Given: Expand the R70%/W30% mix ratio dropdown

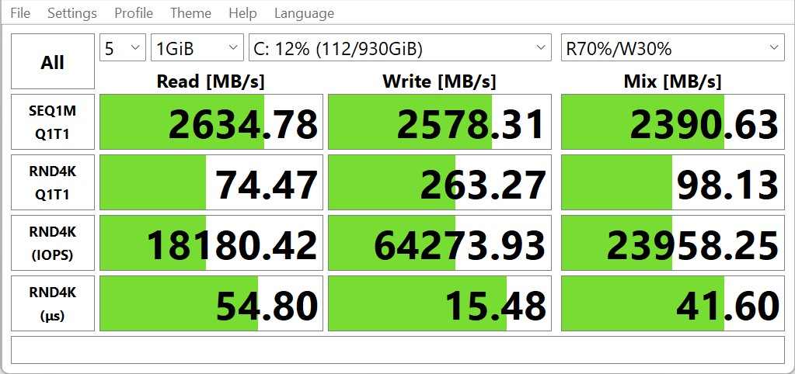Looking at the screenshot, I should (x=672, y=49).
